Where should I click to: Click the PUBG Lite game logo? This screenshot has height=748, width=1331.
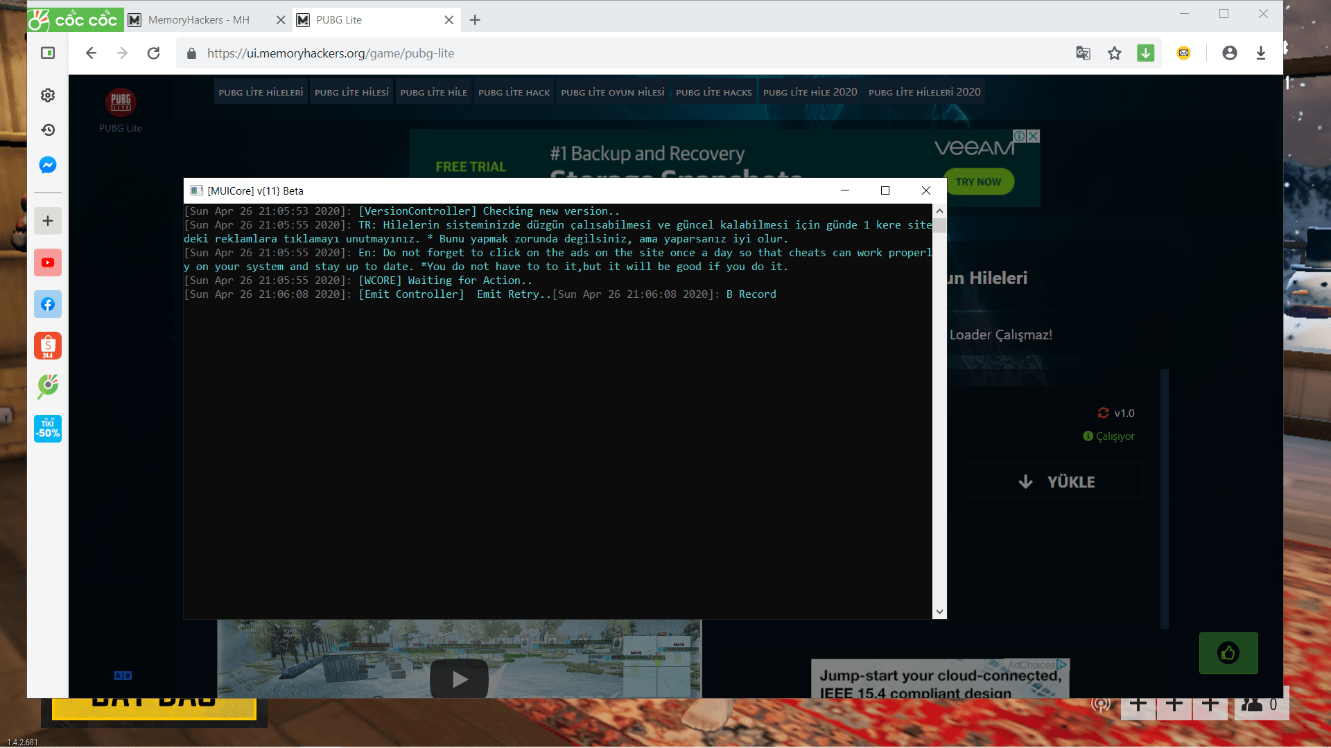(121, 103)
